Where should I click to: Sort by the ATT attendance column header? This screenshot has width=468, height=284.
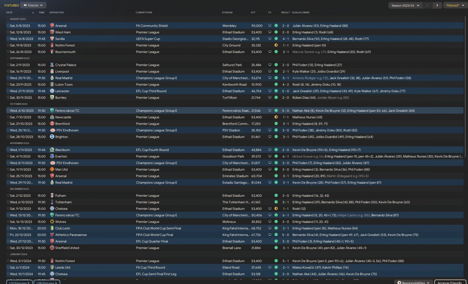tap(253, 12)
